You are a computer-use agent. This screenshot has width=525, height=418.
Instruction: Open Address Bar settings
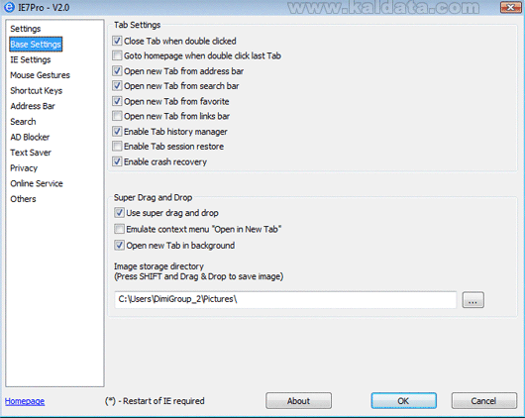pos(33,106)
